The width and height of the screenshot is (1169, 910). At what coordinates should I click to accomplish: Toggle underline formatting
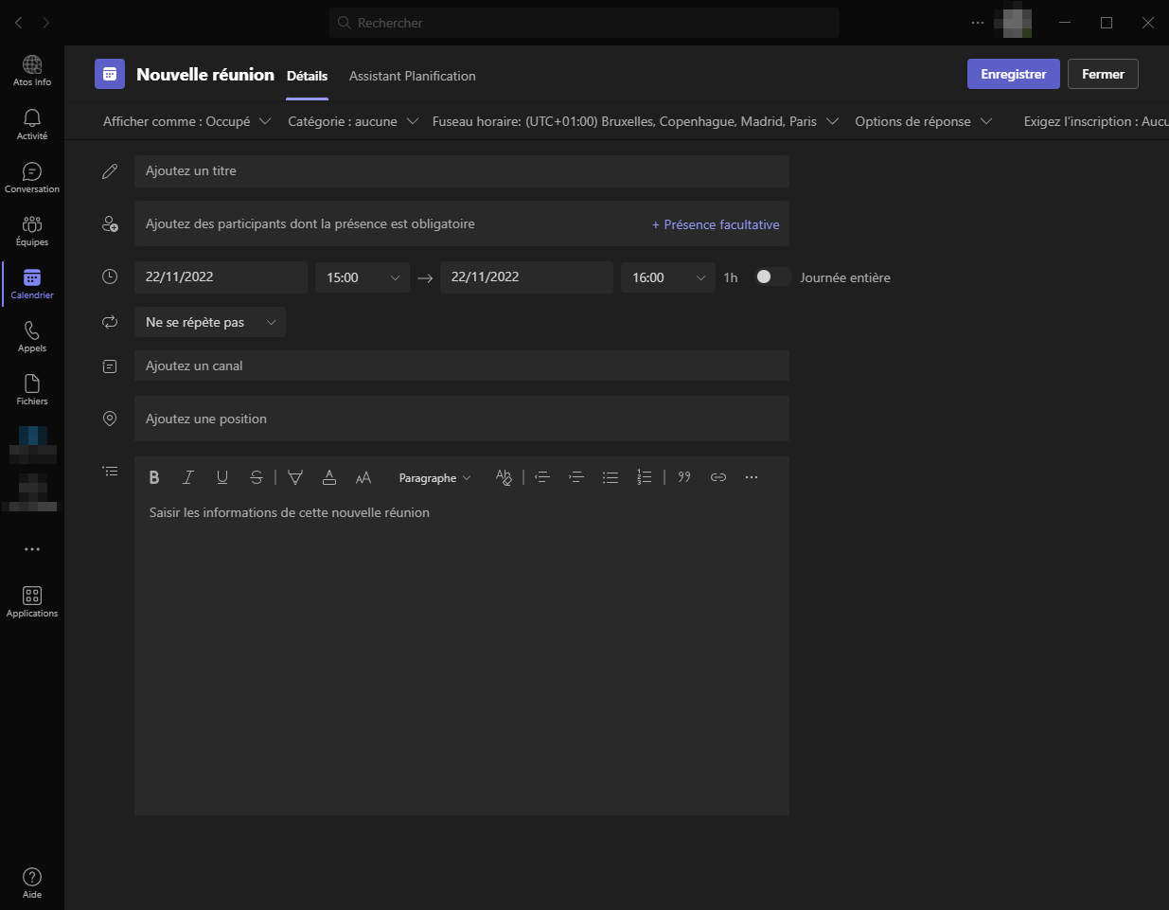click(222, 477)
